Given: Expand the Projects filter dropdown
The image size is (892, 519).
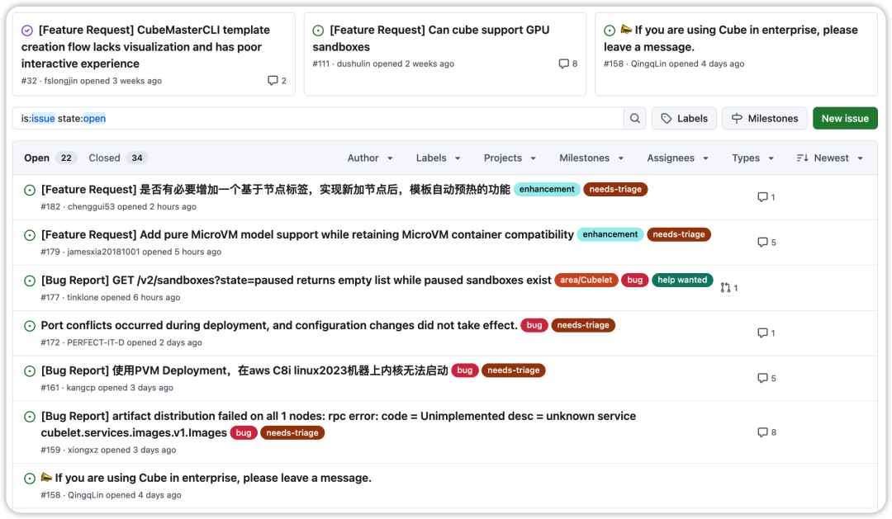Looking at the screenshot, I should click(x=510, y=158).
